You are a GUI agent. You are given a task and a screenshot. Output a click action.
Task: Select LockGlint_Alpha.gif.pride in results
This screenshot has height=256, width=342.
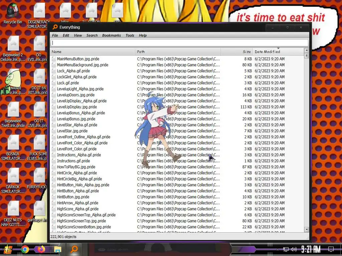coord(76,77)
